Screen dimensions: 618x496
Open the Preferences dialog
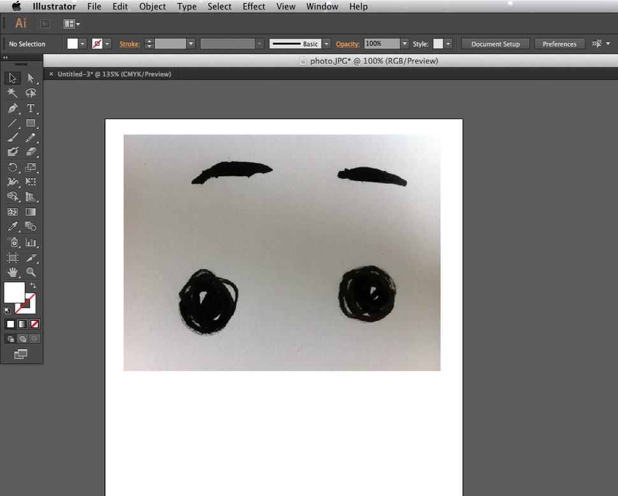click(x=559, y=43)
